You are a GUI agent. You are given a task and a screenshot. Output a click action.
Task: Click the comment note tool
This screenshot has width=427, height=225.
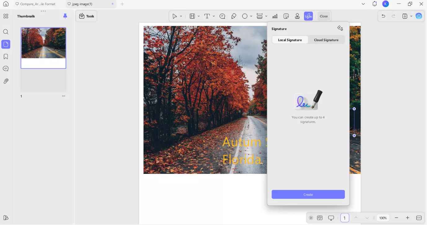[222, 16]
